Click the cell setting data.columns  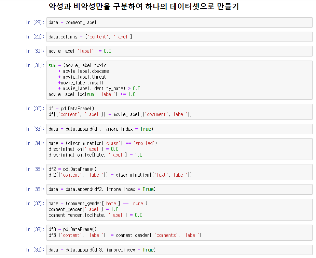pyautogui.click(x=179, y=37)
